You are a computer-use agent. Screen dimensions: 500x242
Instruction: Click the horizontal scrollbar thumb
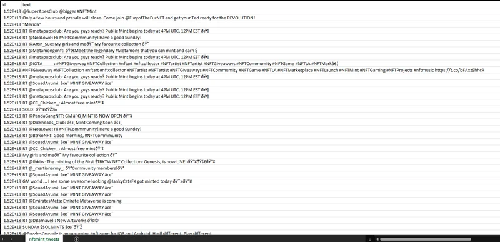click(x=426, y=239)
